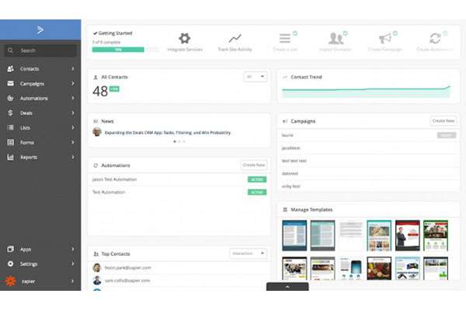
Task: Open the first campaign row in Campaigns list
Action: 368,135
